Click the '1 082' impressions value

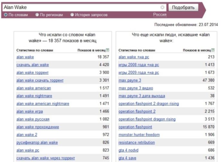pyautogui.click(x=104, y=119)
